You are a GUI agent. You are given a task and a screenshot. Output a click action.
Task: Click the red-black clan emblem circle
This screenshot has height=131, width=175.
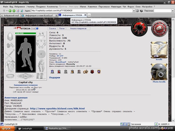(139, 28)
